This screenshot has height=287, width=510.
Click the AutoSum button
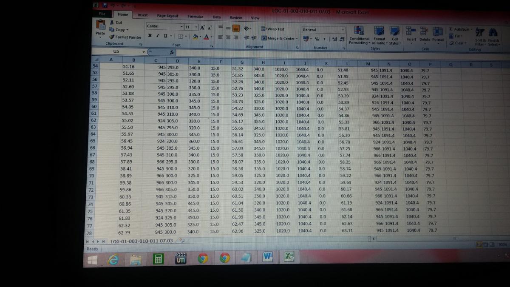[461, 29]
